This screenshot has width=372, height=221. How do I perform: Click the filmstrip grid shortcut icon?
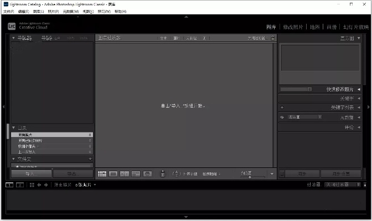[32, 185]
